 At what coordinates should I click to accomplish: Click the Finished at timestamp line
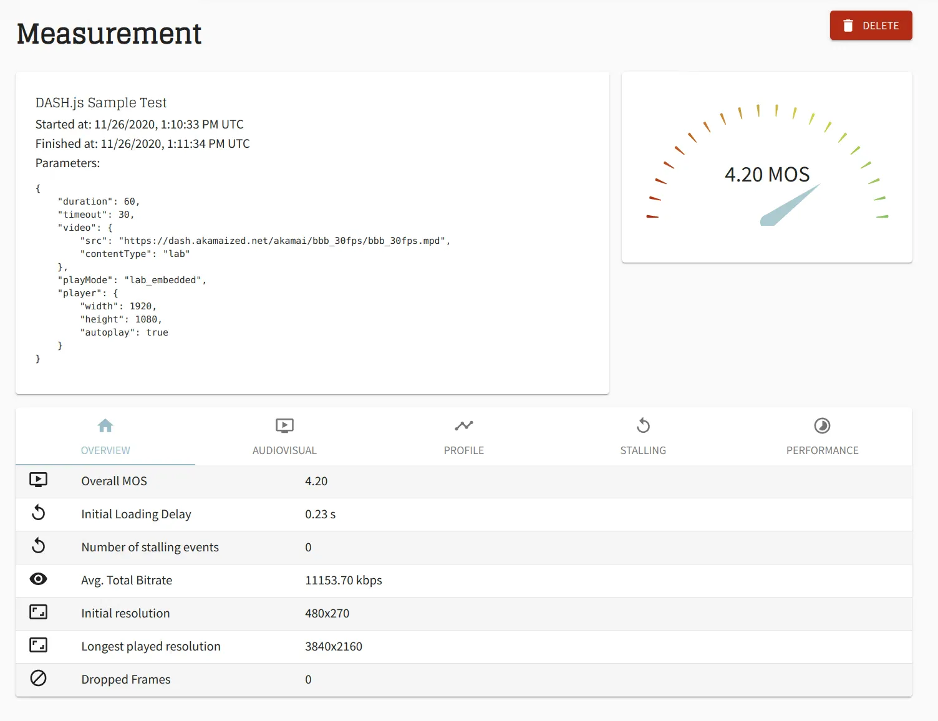pyautogui.click(x=143, y=143)
